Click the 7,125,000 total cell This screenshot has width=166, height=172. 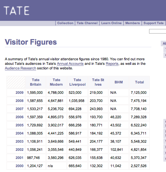pyautogui.click(x=139, y=93)
